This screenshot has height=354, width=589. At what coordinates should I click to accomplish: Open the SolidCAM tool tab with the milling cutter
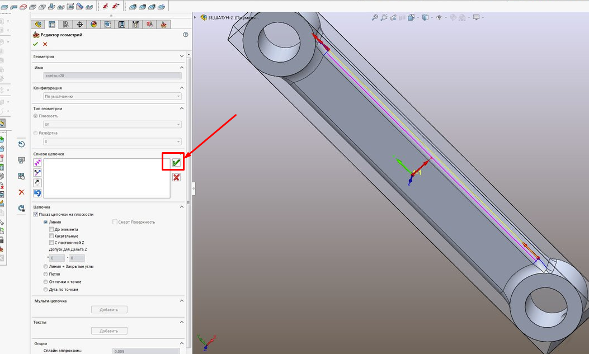coord(135,25)
